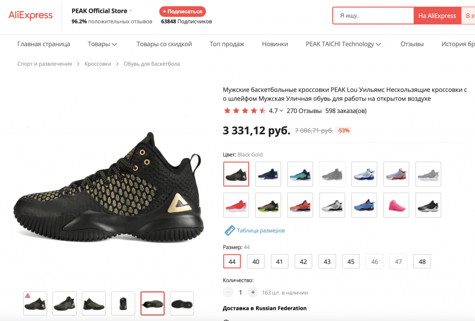
Task: Select the navy blue shoe color swatch
Action: pyautogui.click(x=268, y=174)
